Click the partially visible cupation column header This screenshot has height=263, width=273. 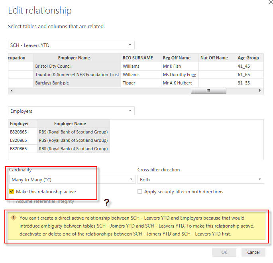click(21, 58)
